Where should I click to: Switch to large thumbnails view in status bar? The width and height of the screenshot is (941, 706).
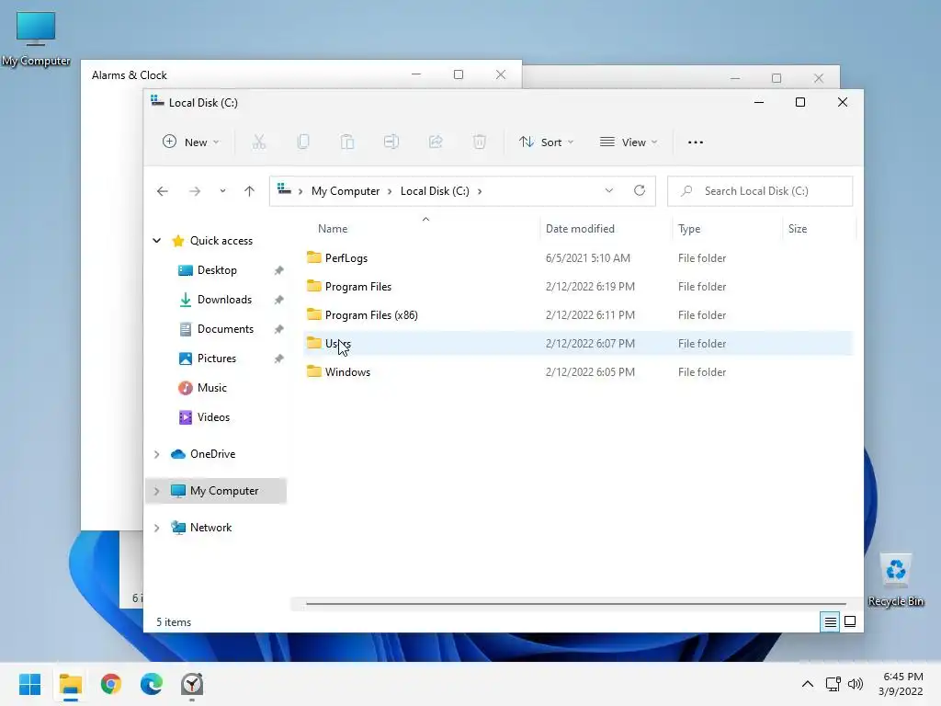click(850, 621)
